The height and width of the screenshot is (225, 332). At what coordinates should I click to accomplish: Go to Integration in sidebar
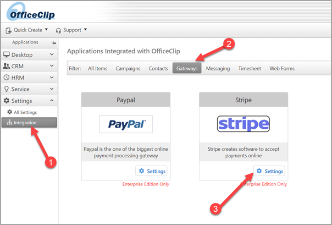click(29, 123)
